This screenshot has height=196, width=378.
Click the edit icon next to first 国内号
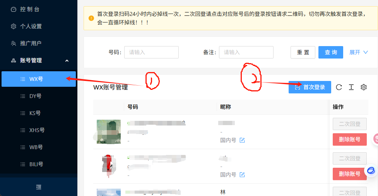[242, 140]
